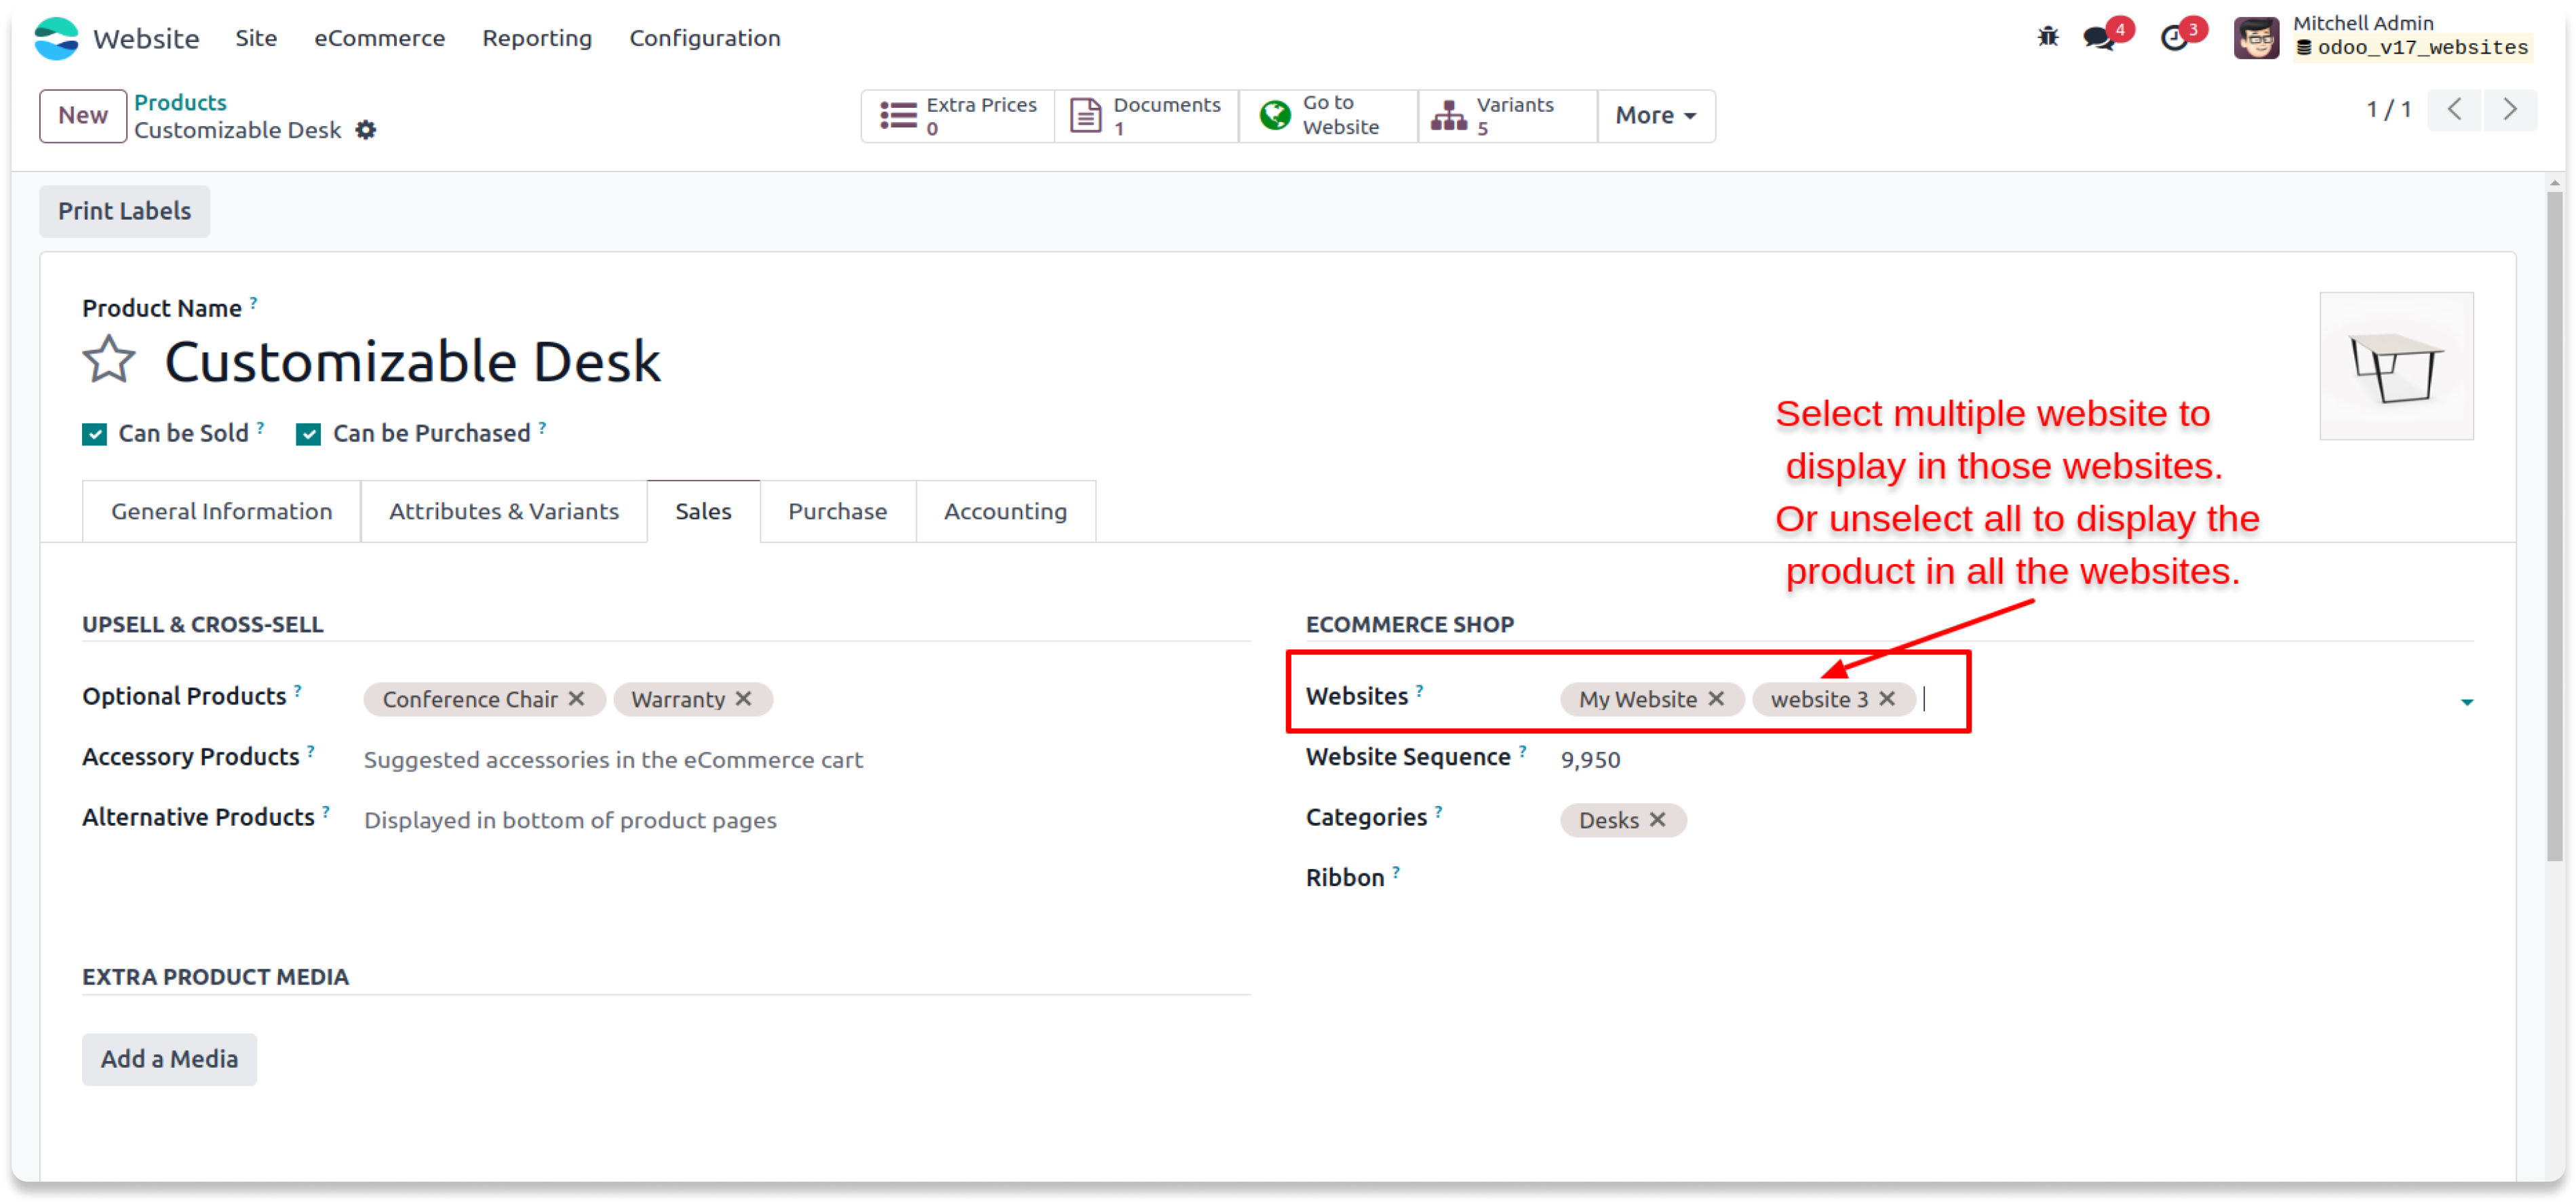Remove website 3 tag from Websites
This screenshot has height=1202, width=2576.
(x=1887, y=698)
